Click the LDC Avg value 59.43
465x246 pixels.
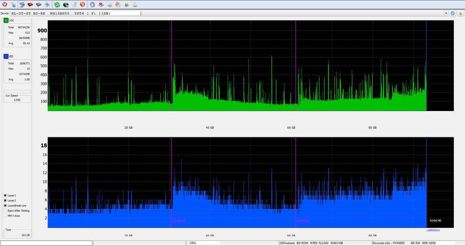coord(26,43)
